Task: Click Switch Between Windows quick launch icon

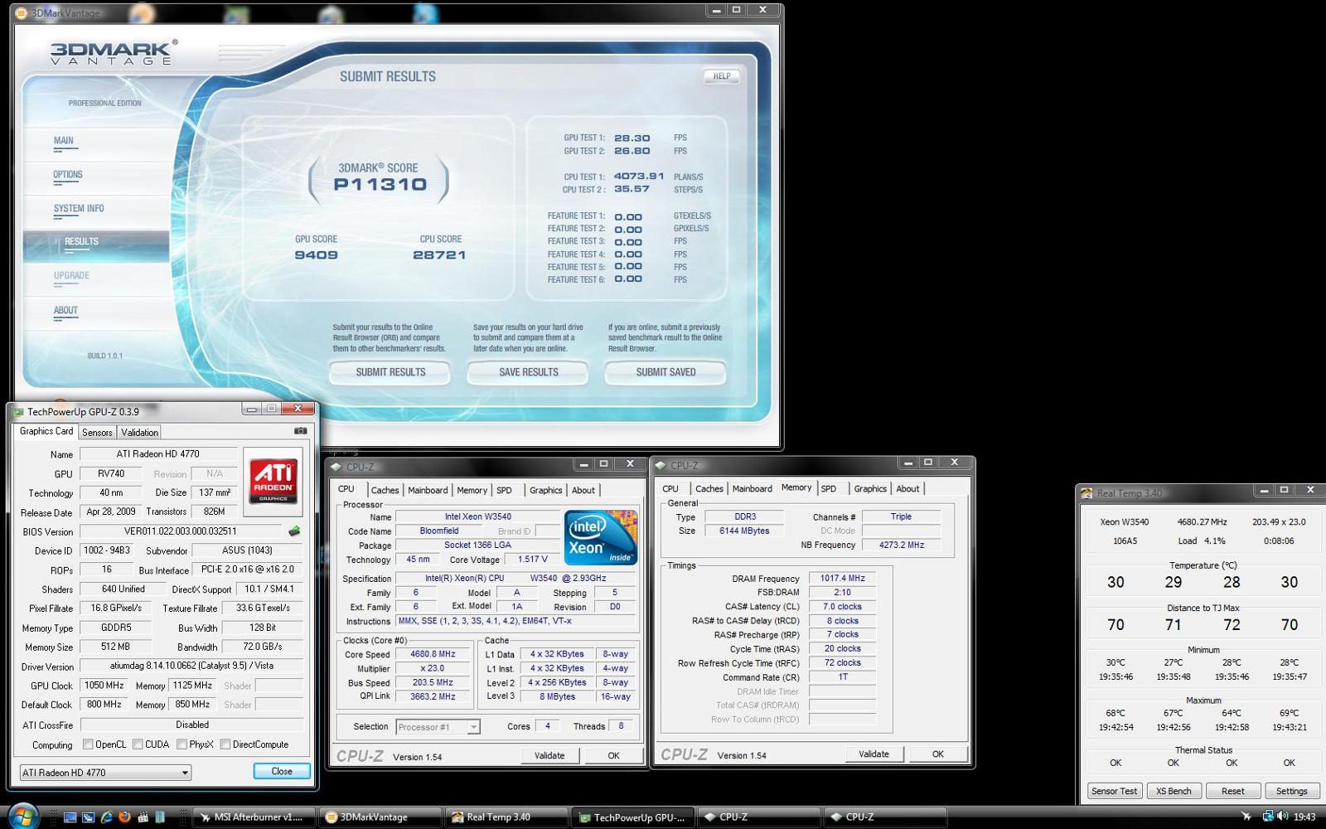Action: (x=89, y=817)
